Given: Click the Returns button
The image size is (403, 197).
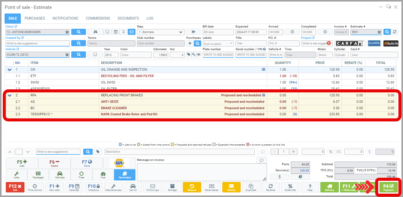Looking at the screenshot, I should coord(192,187).
